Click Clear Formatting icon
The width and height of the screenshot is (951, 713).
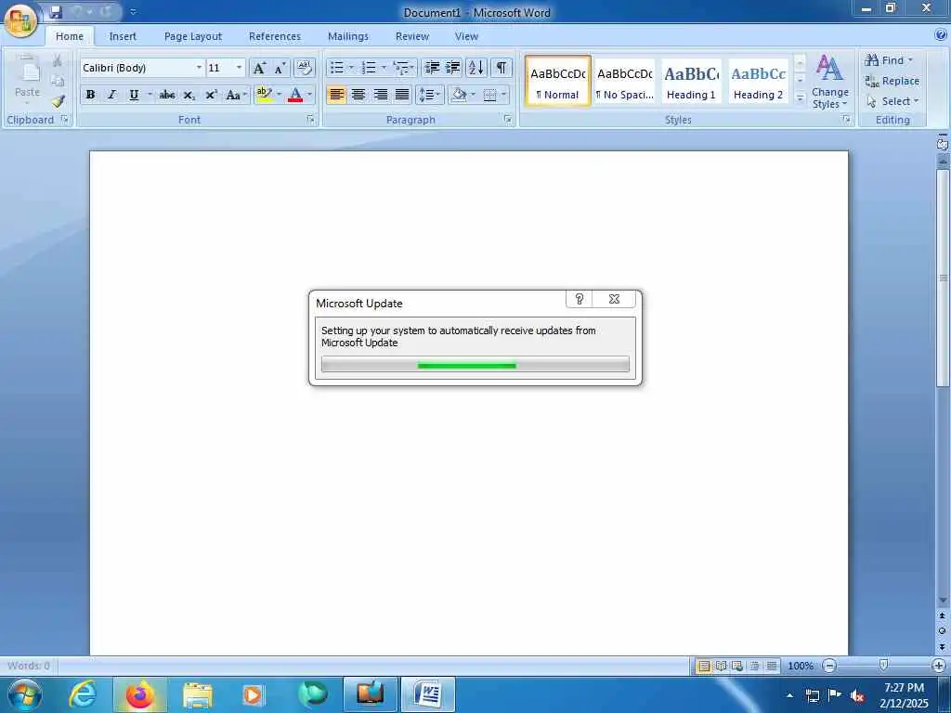(305, 67)
